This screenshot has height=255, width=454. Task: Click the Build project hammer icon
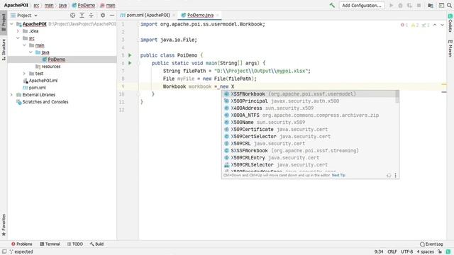(332, 5)
